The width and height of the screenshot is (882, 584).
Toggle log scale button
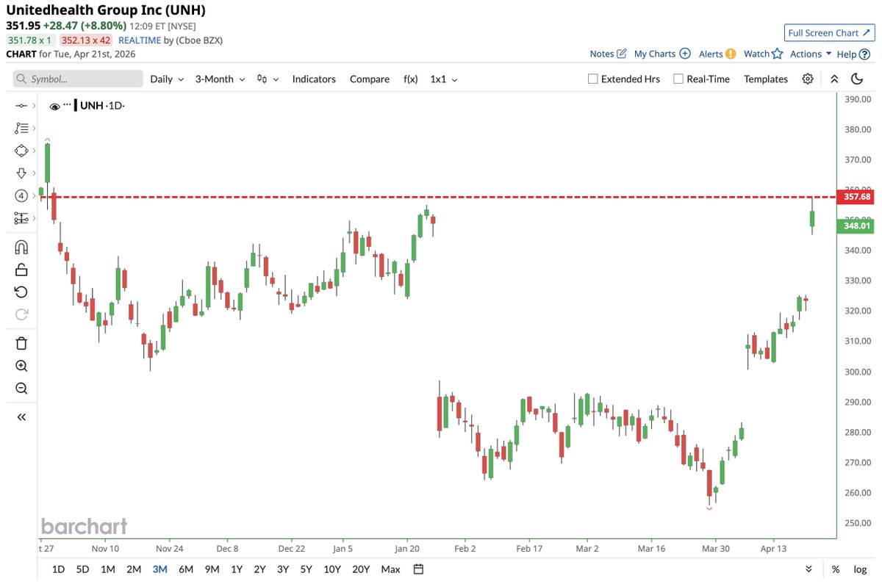pyautogui.click(x=860, y=569)
